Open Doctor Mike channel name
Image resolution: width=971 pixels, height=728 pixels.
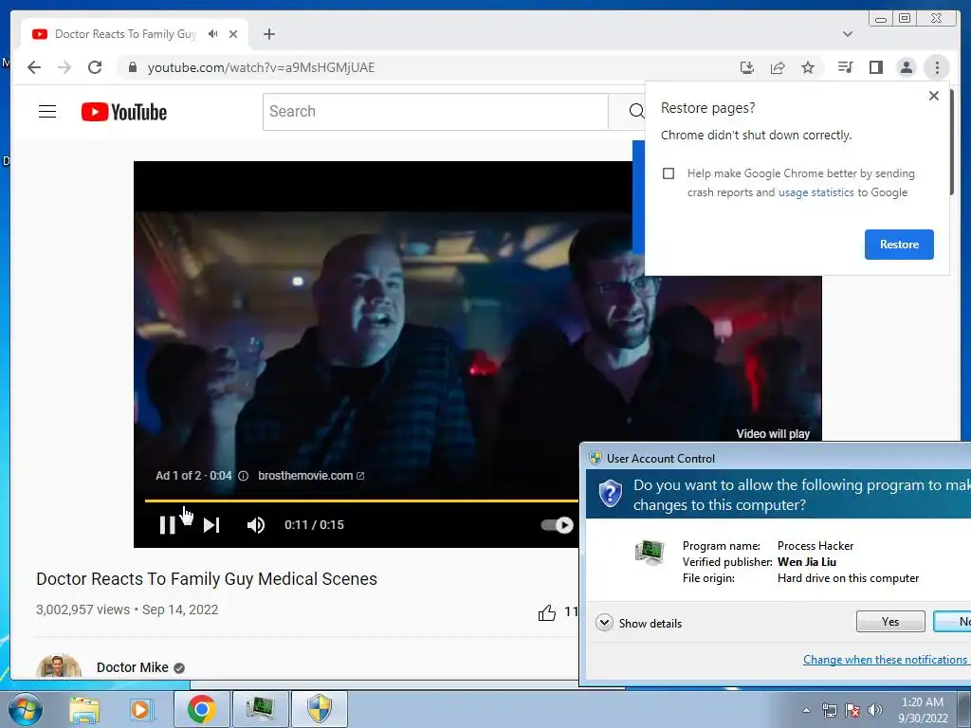point(133,667)
